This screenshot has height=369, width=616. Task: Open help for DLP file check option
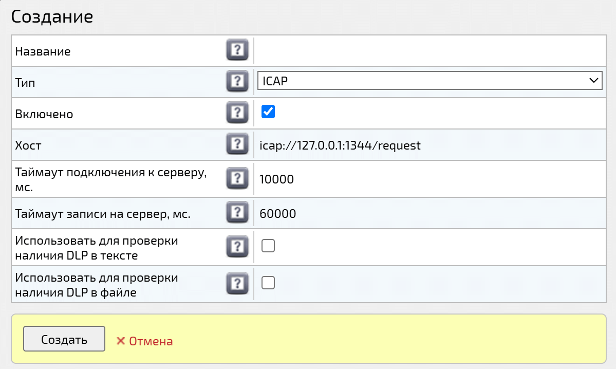[x=237, y=283]
